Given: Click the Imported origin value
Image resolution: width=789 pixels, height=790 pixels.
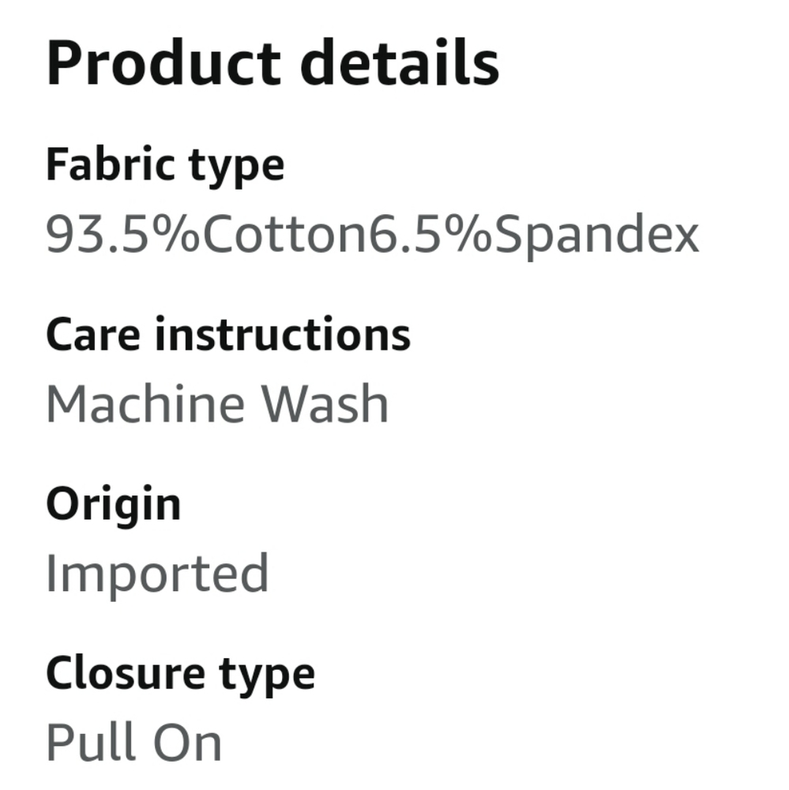Looking at the screenshot, I should point(157,574).
